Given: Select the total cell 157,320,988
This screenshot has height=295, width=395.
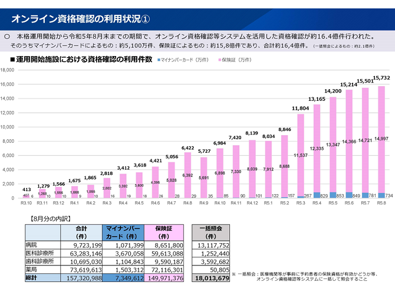Looking at the screenshot, I should (81, 278).
